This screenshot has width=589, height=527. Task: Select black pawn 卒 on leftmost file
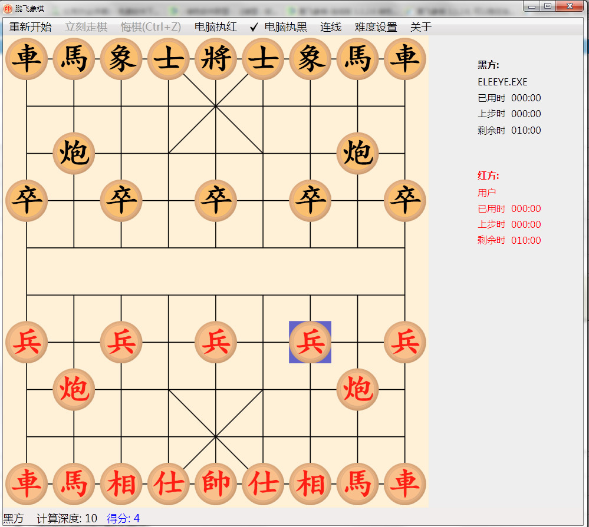point(27,200)
